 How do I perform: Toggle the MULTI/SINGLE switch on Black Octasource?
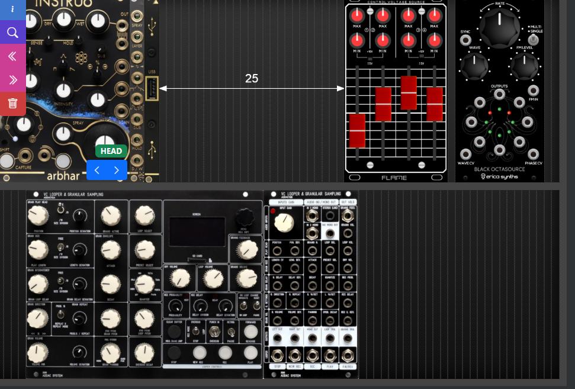[533, 40]
